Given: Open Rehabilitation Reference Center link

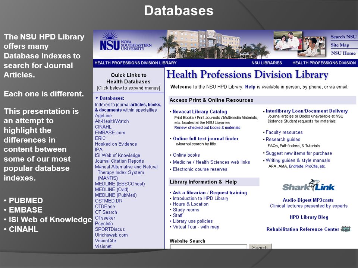Looking at the screenshot, I should [x=303, y=229].
